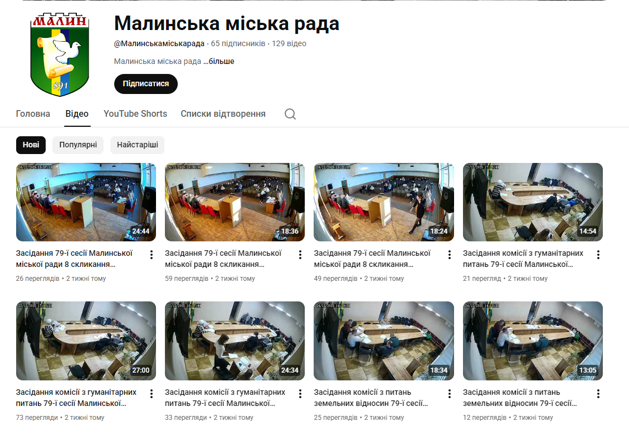Open options menu for the 18:36 video
Screen dimensions: 629x436
tap(300, 255)
